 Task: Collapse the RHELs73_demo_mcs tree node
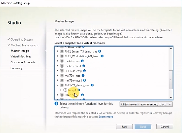pyautogui.click(x=58, y=85)
